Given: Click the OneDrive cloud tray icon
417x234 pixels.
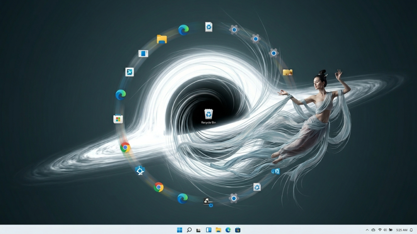Looking at the screenshot, I should click(x=373, y=230).
